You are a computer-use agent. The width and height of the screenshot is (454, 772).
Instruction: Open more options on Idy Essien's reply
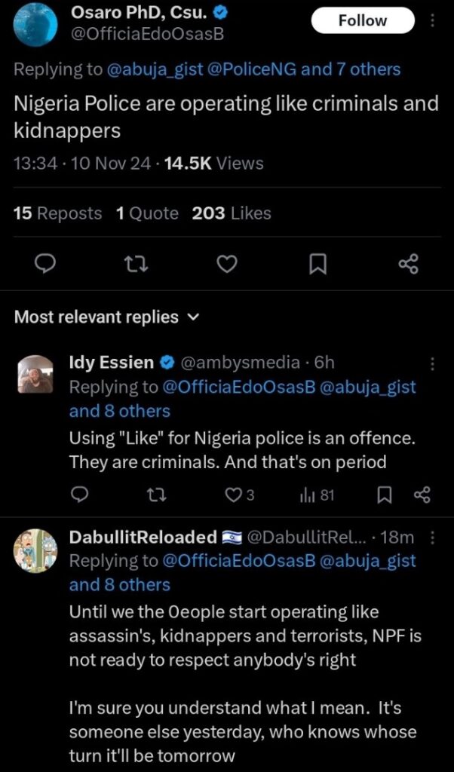pyautogui.click(x=432, y=363)
